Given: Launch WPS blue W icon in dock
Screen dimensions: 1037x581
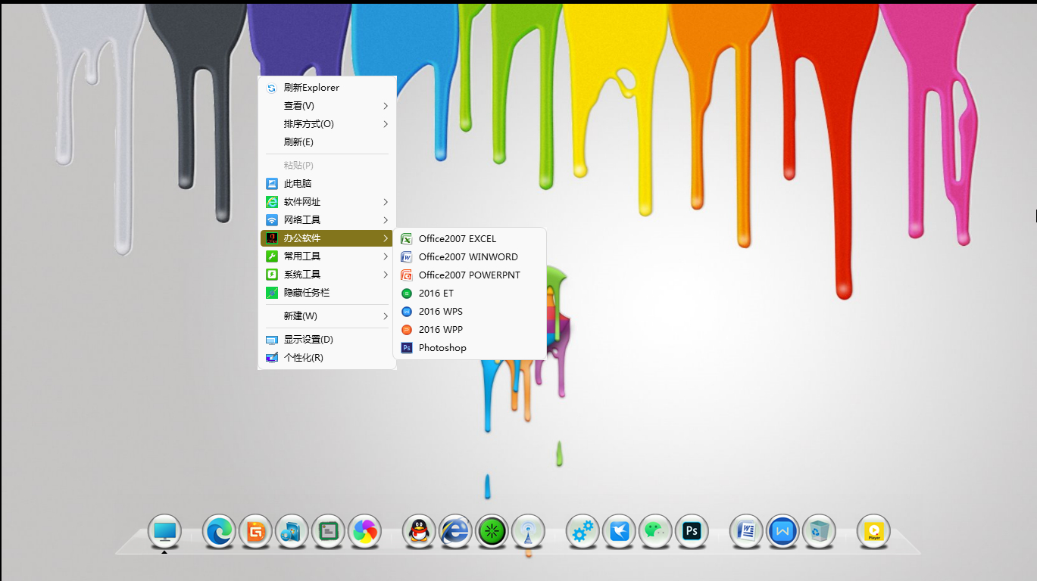Looking at the screenshot, I should click(782, 532).
